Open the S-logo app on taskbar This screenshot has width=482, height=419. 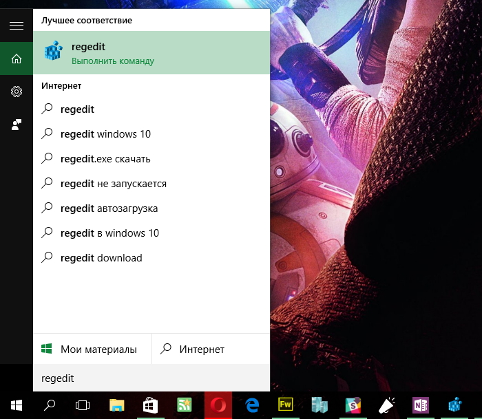pyautogui.click(x=353, y=405)
